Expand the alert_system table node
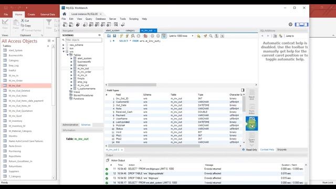The image size is (336, 189). pyautogui.click(x=71, y=58)
